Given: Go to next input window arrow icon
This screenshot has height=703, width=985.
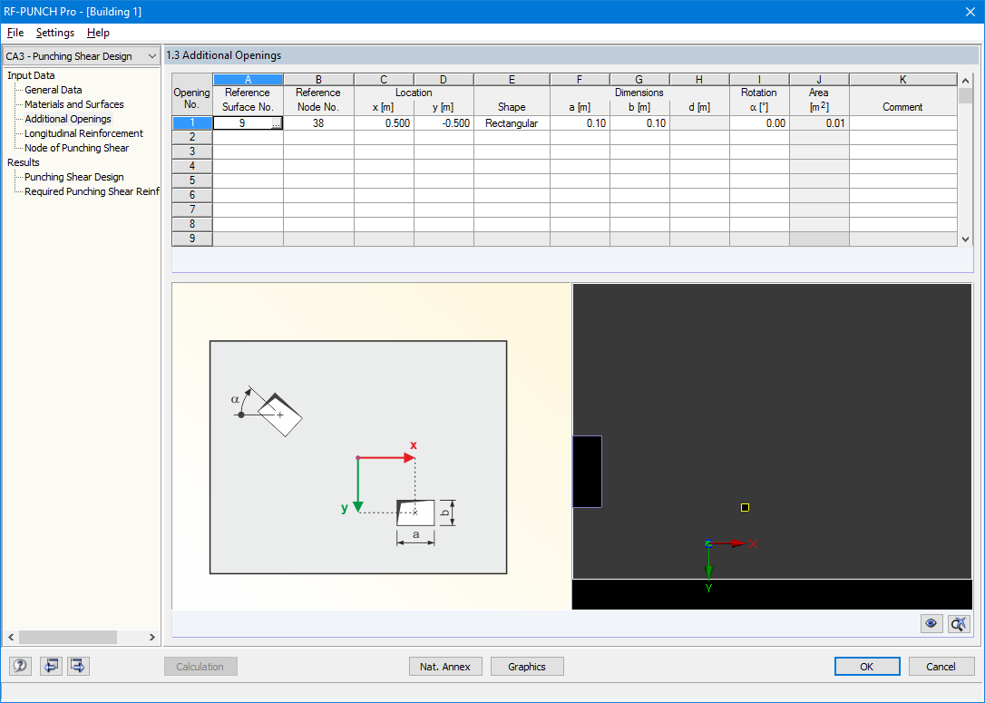Looking at the screenshot, I should [79, 666].
